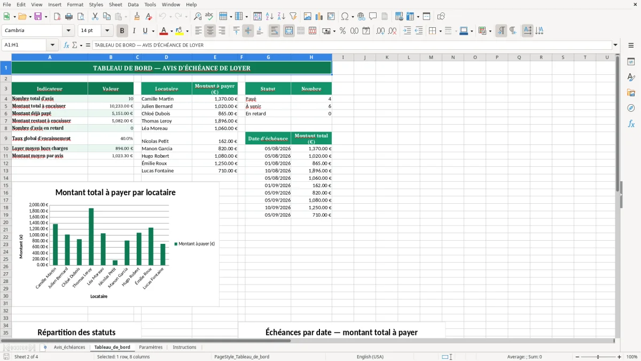
Task: Toggle Align Left
Action: (198, 31)
